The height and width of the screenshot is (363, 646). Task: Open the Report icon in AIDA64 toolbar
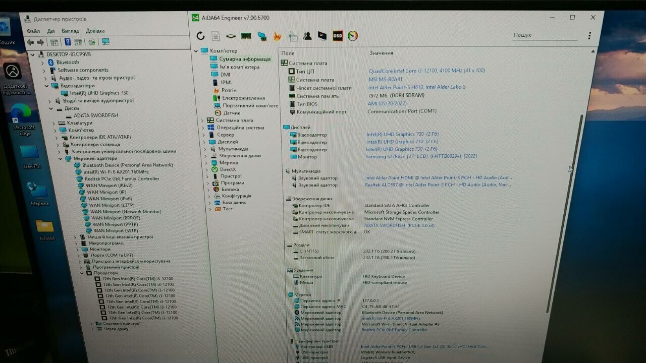pyautogui.click(x=216, y=36)
